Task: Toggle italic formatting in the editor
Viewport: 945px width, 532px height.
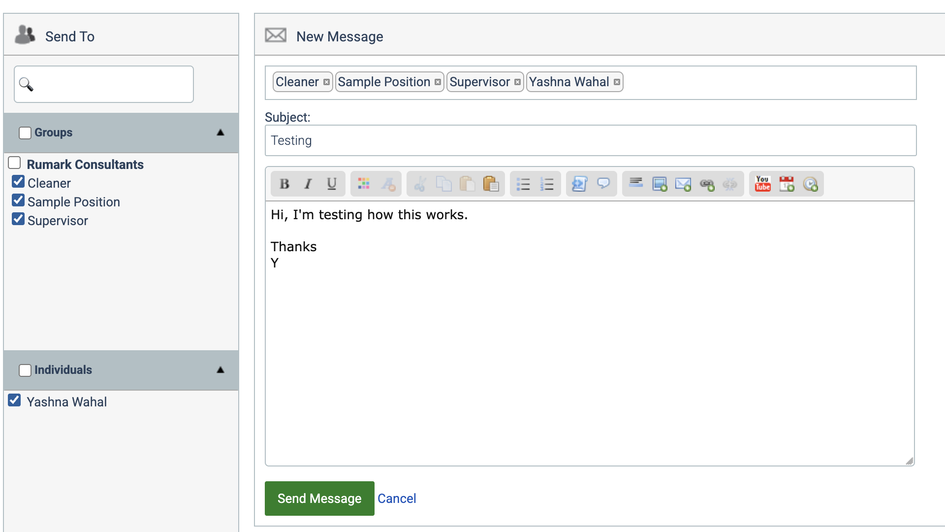Action: point(308,184)
